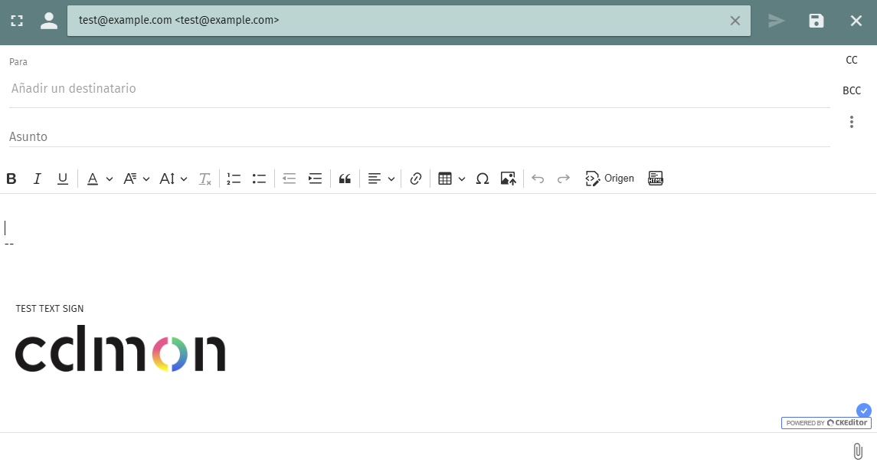Open the font color dropdown
The image size is (877, 469).
pyautogui.click(x=99, y=179)
